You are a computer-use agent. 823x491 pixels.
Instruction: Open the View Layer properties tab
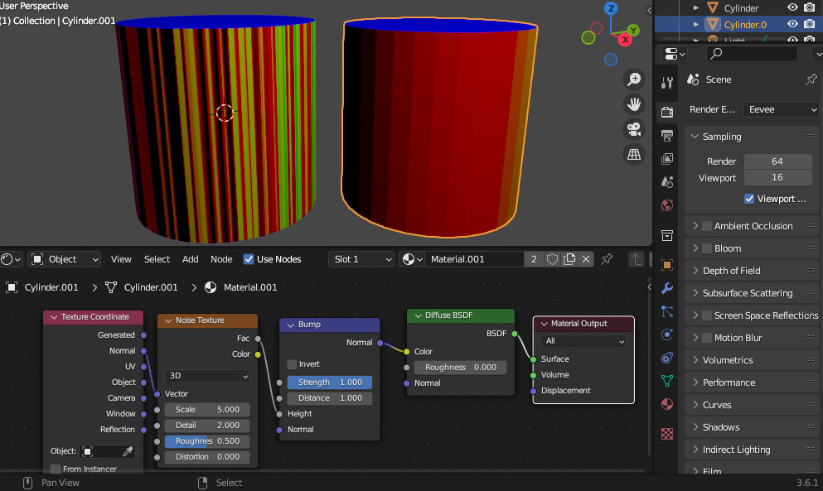click(667, 158)
